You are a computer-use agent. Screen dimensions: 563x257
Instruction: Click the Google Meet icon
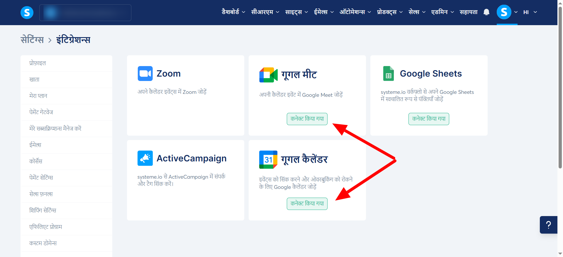(268, 75)
